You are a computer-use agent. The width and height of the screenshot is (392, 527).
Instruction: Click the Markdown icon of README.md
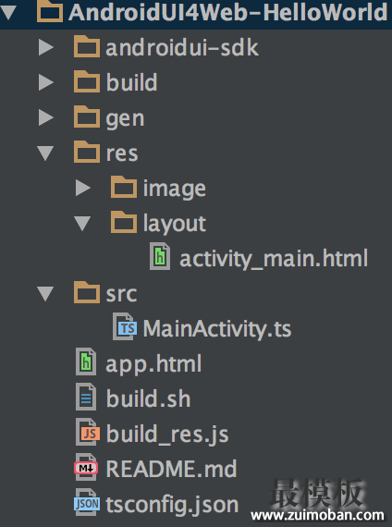(86, 467)
